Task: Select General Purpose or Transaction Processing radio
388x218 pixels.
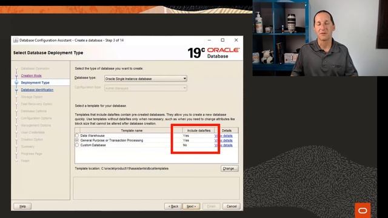Action: (x=77, y=140)
